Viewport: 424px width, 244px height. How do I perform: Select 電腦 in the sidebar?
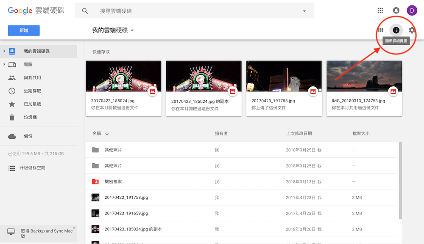(x=12, y=64)
